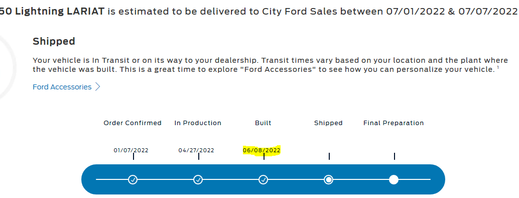Click the Final Preparation white circle
The width and height of the screenshot is (519, 198).
pyautogui.click(x=394, y=180)
